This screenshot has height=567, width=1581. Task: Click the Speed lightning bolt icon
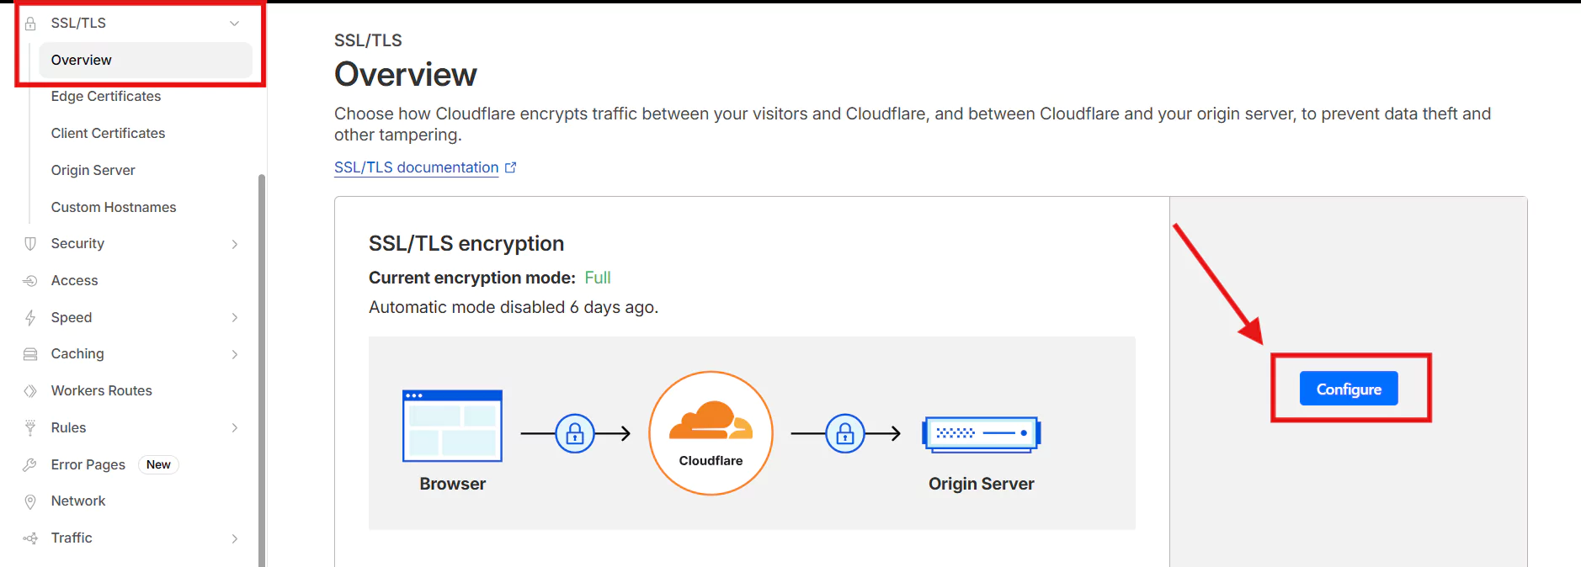point(30,318)
